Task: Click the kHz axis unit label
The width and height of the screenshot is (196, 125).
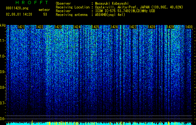Action: (3, 25)
